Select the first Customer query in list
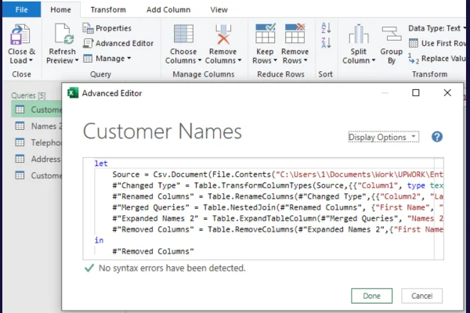Image resolution: width=470 pixels, height=313 pixels. 37,110
